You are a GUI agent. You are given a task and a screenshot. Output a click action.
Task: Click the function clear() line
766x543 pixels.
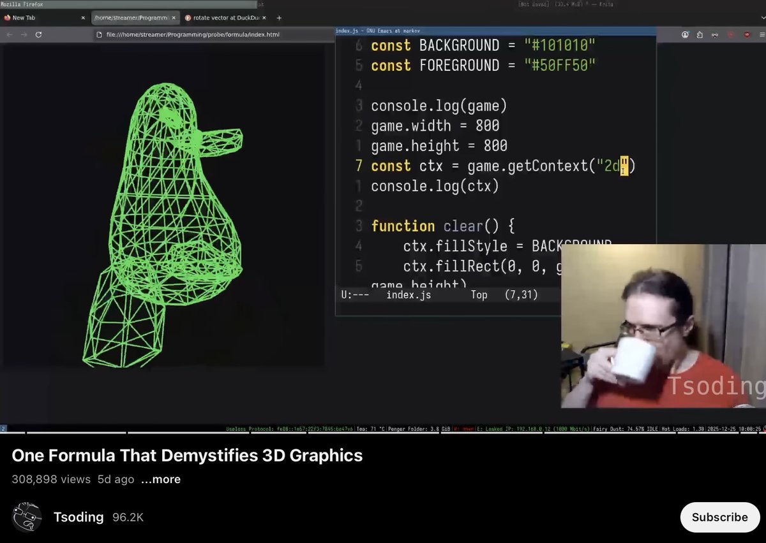[443, 226]
